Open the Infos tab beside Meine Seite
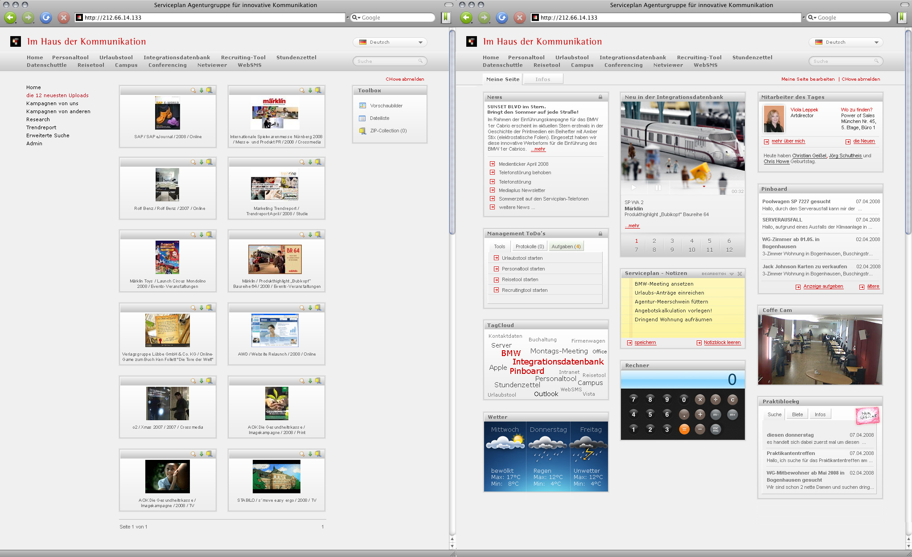 click(543, 79)
